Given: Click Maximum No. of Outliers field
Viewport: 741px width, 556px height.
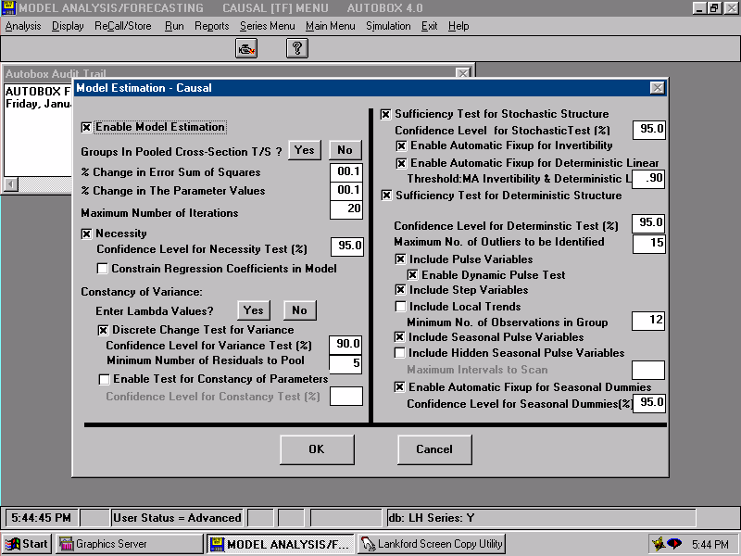Looking at the screenshot, I should (649, 244).
